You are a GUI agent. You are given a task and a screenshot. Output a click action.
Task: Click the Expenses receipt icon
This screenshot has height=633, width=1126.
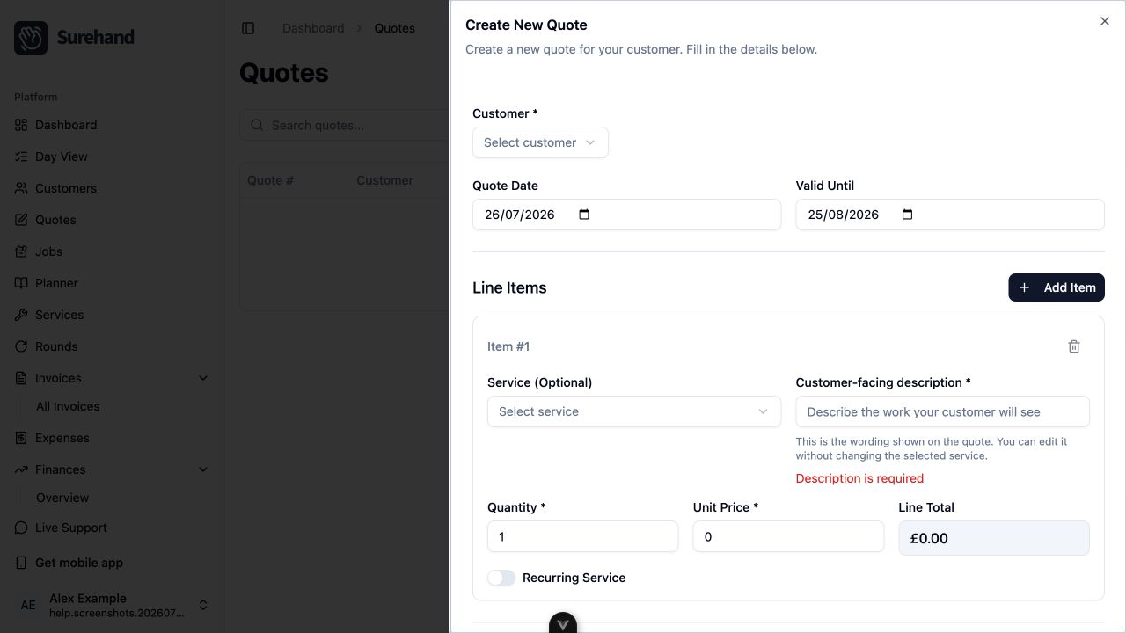pyautogui.click(x=21, y=438)
